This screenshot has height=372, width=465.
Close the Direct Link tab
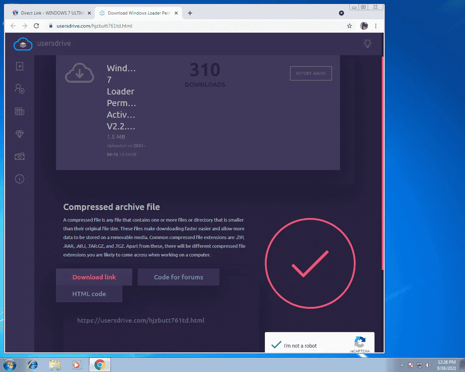click(x=89, y=13)
